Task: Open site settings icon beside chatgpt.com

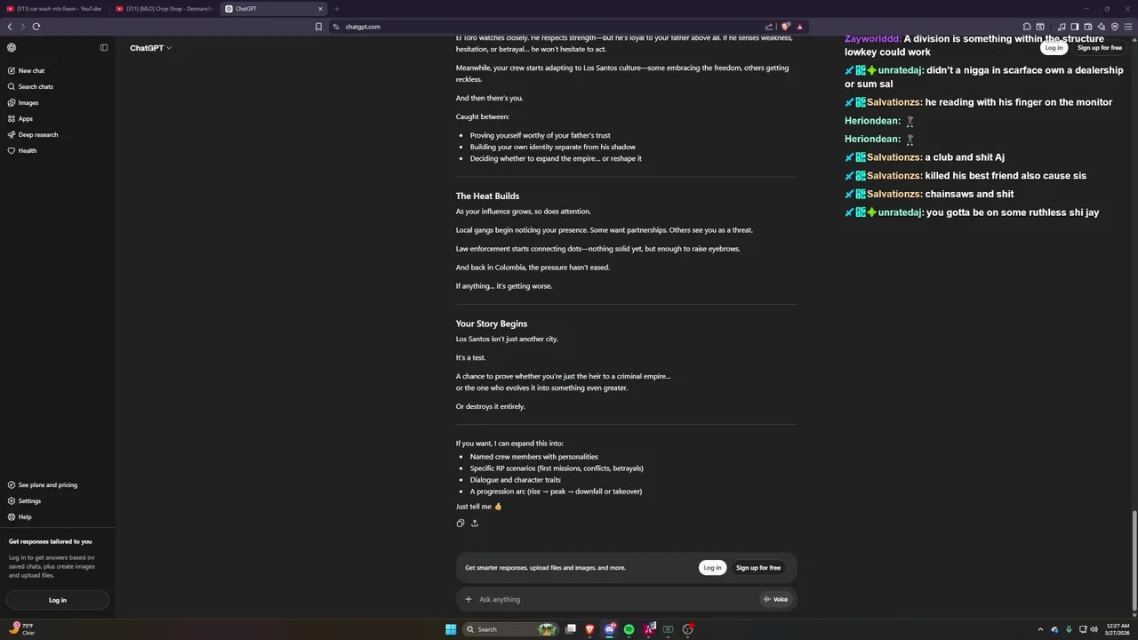Action: tap(336, 27)
